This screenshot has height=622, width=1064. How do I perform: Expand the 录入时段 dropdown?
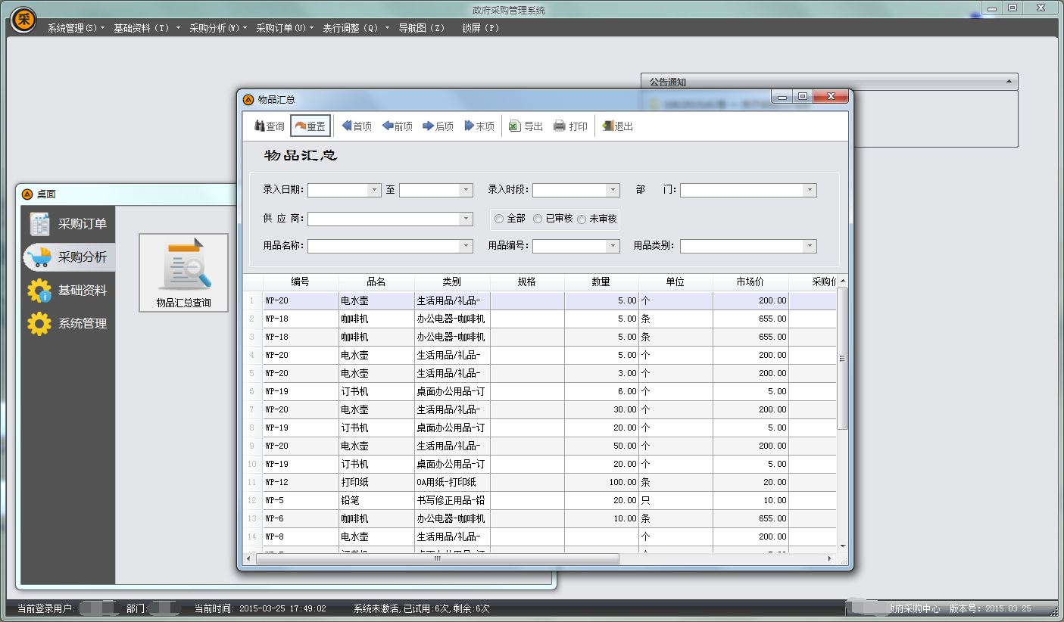[x=613, y=190]
